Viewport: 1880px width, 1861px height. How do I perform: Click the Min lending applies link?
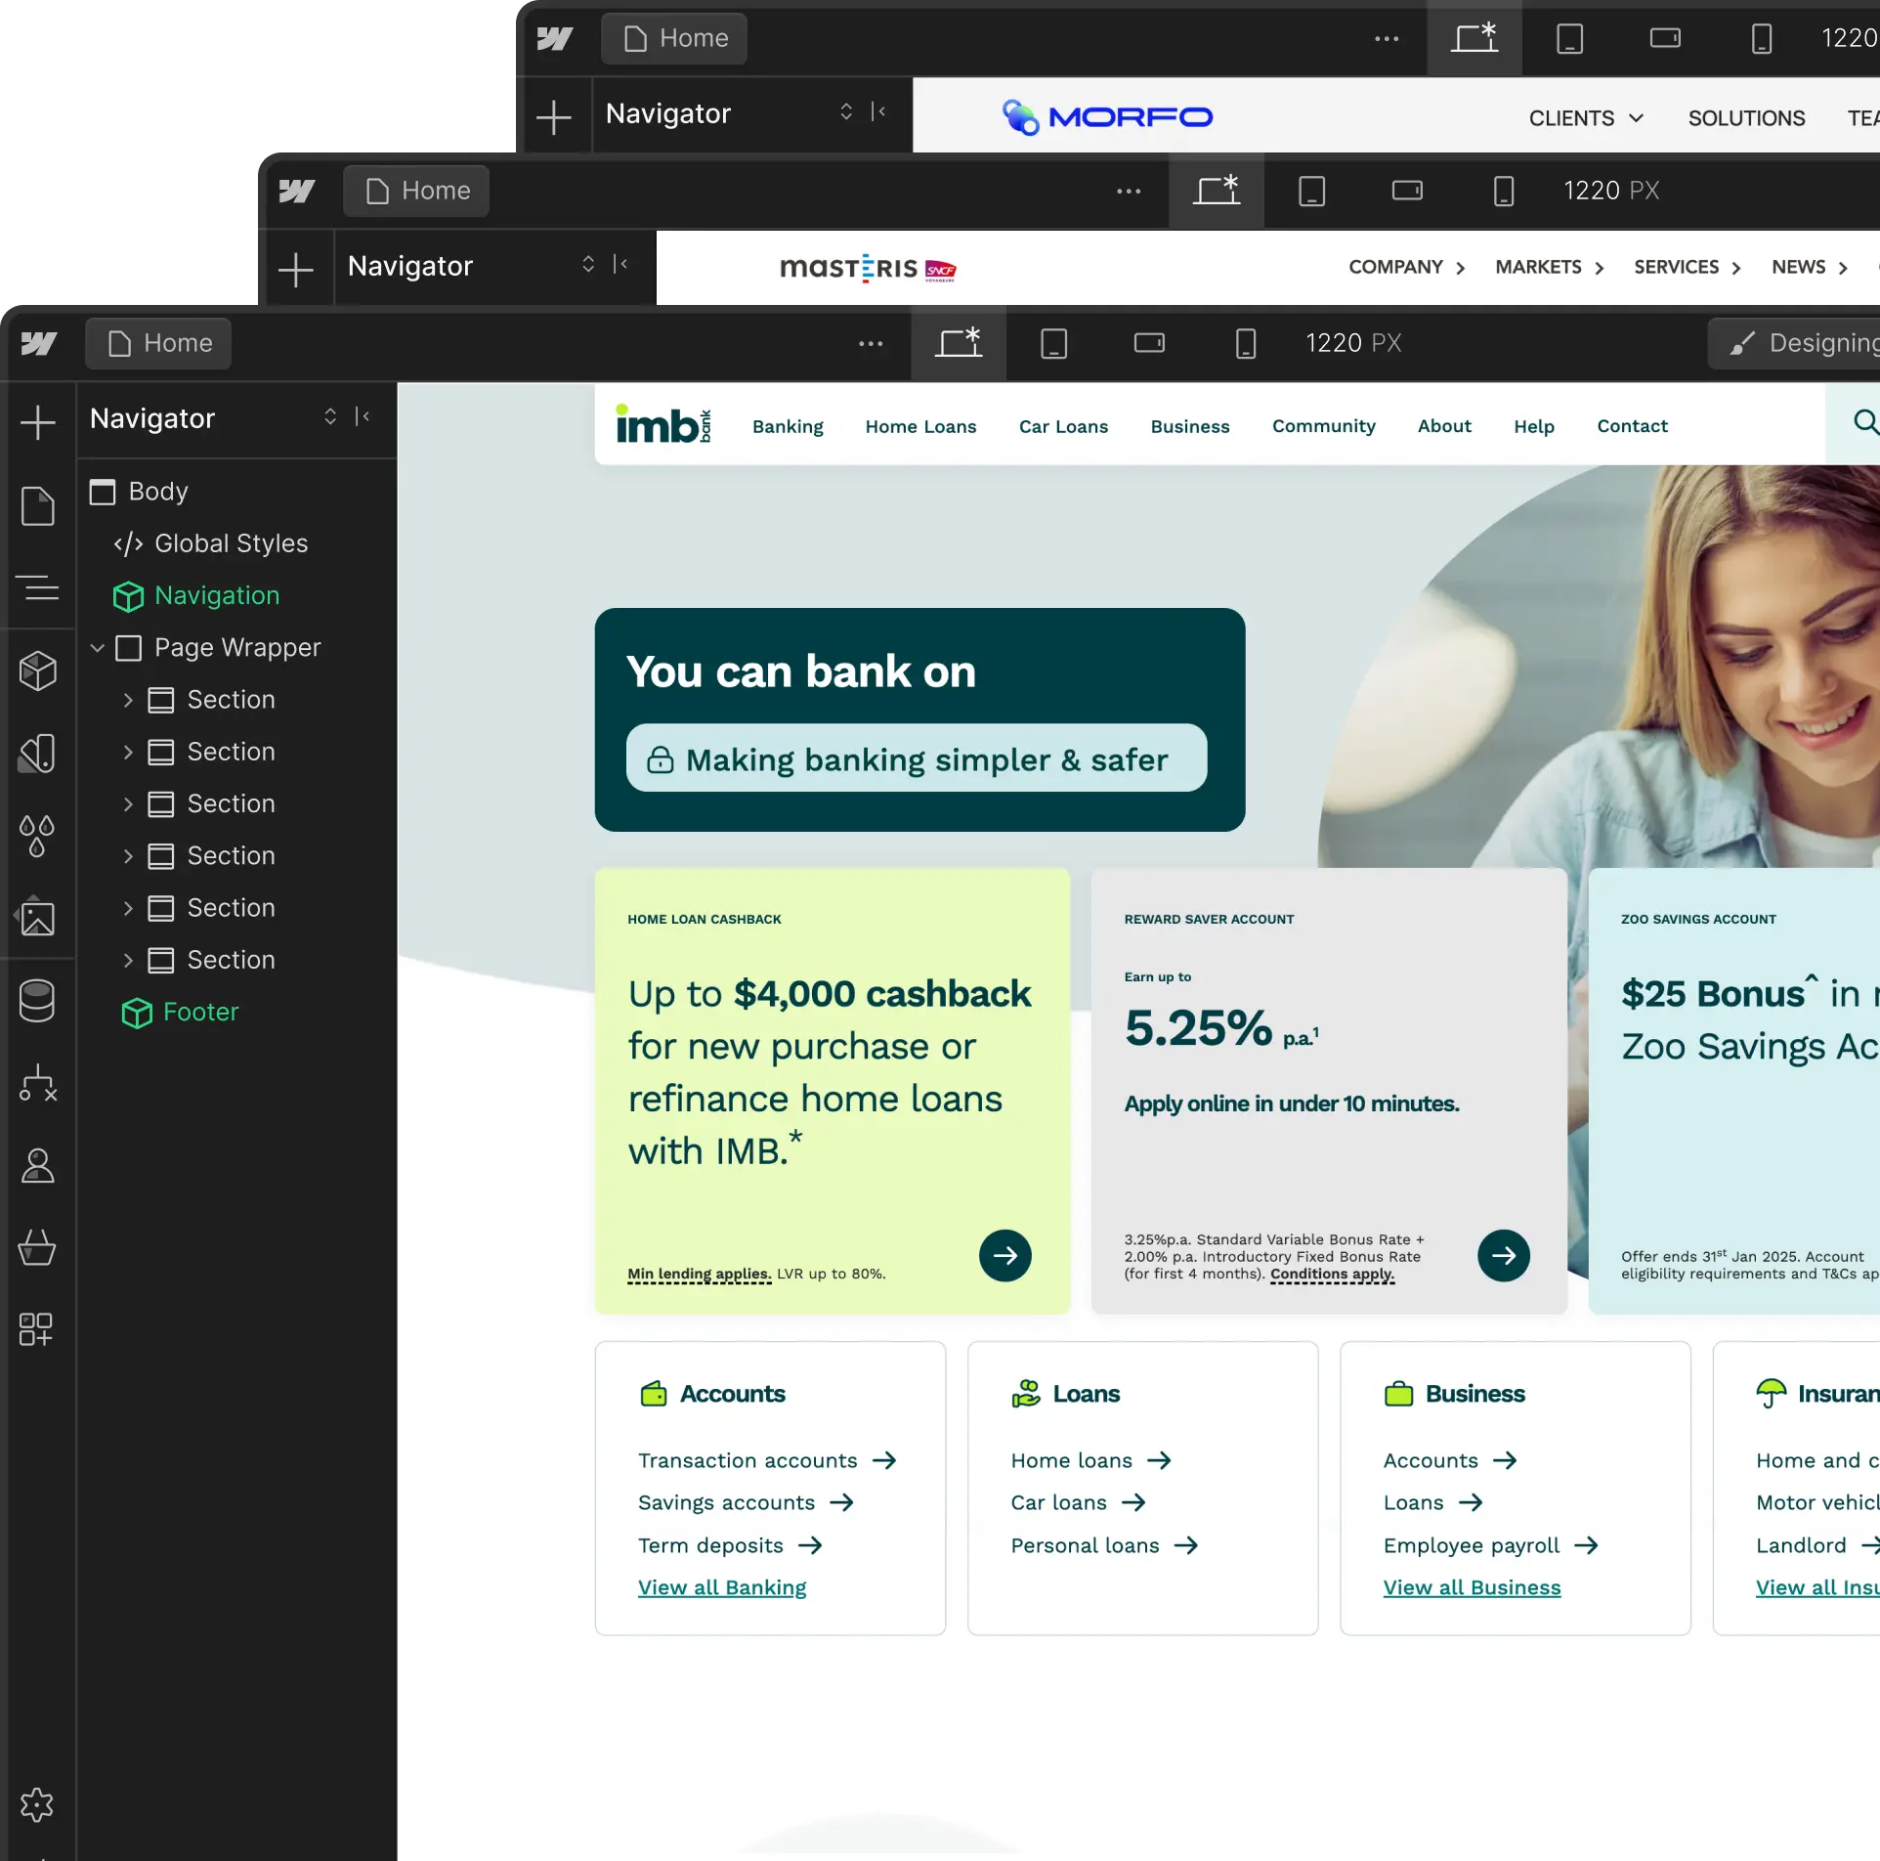pos(699,1274)
